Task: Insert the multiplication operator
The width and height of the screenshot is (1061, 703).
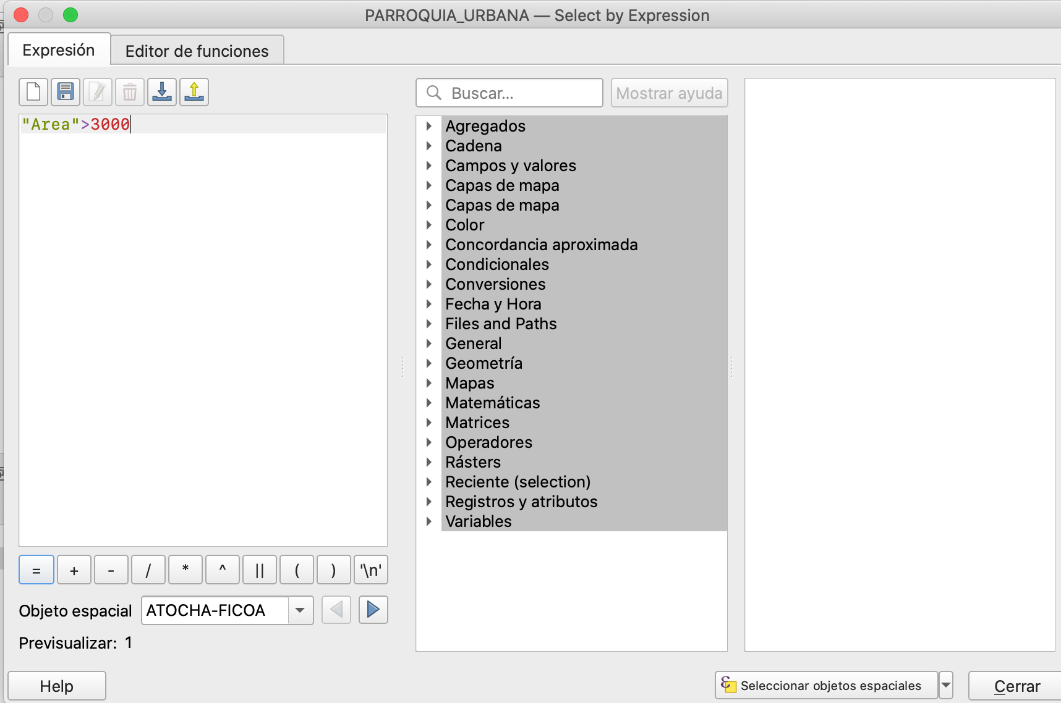Action: 185,570
